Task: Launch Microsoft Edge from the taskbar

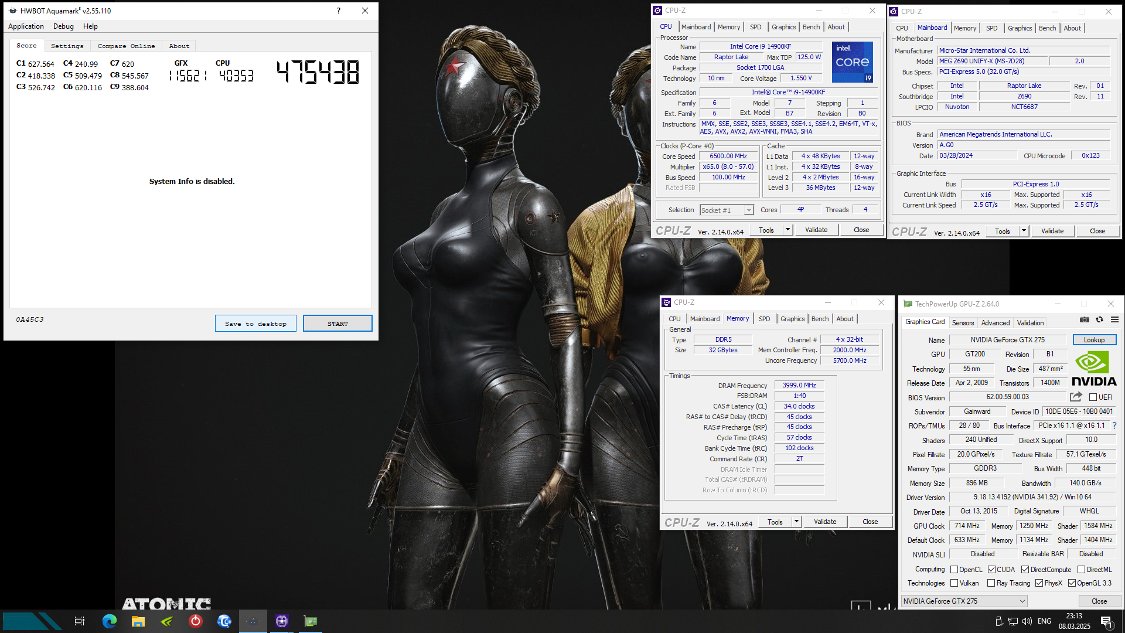Action: click(x=109, y=621)
